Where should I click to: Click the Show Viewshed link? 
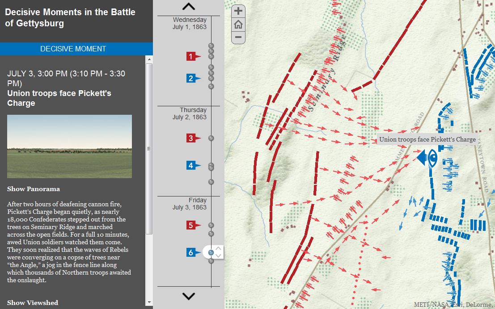(33, 303)
